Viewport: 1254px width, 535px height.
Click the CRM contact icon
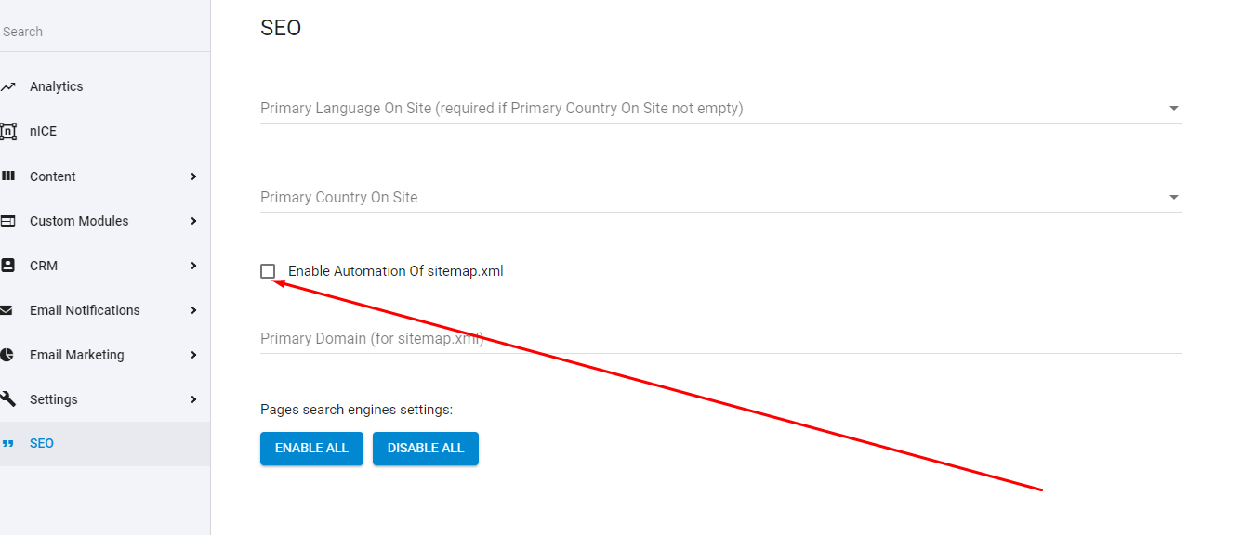(7, 266)
